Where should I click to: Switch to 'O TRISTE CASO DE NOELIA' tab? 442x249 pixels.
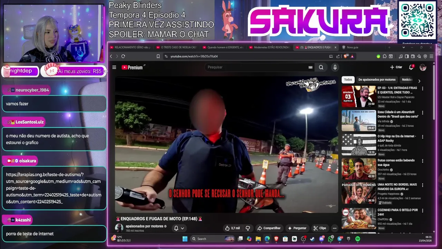coord(176,47)
